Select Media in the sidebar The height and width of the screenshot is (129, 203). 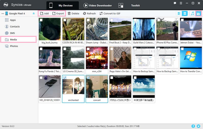(x=18, y=39)
